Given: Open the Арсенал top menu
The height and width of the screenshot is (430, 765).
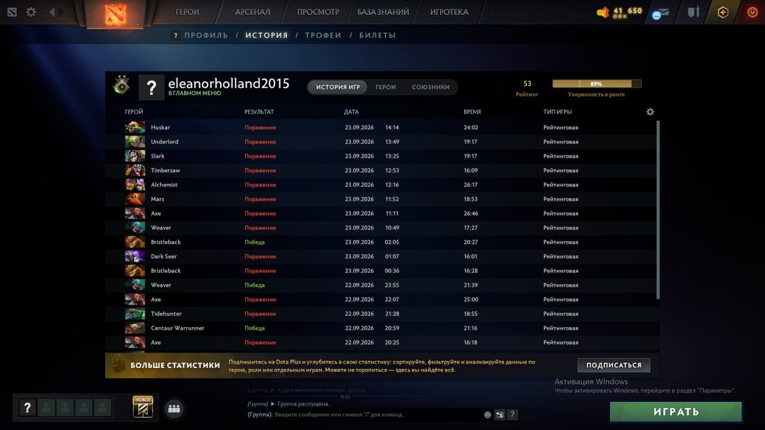Looking at the screenshot, I should coord(252,12).
